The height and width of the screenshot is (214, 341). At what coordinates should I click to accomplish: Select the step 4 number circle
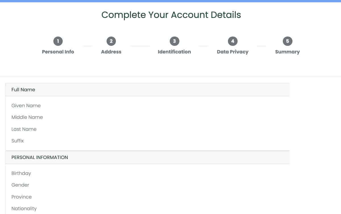pyautogui.click(x=232, y=41)
